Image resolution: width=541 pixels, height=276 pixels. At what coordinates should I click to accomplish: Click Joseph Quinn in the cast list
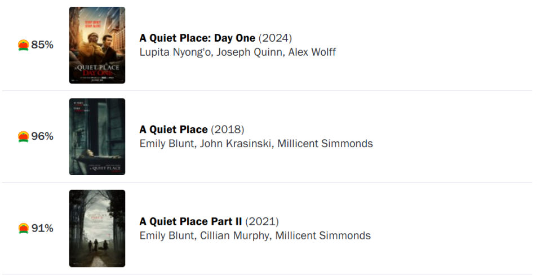coord(250,52)
